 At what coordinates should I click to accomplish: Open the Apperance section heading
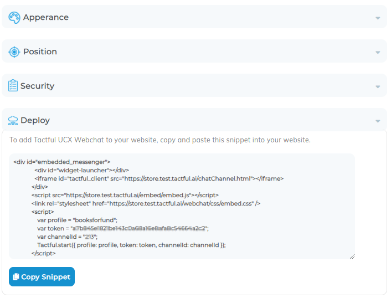46,17
